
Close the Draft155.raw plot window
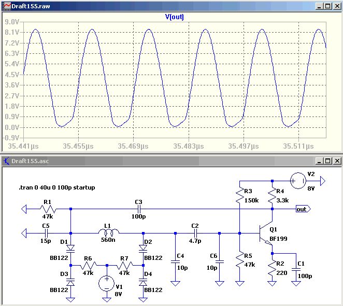(x=337, y=6)
